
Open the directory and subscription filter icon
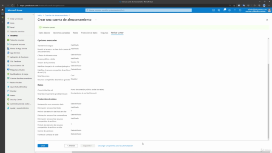[x=219, y=10]
